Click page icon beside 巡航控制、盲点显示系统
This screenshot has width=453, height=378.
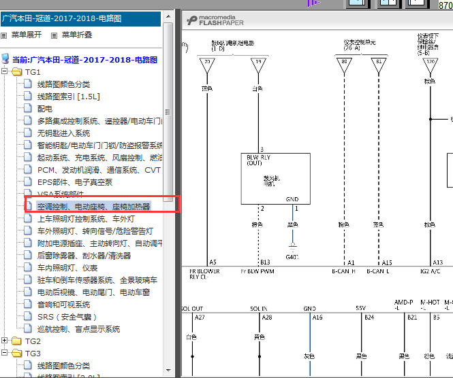(x=28, y=328)
